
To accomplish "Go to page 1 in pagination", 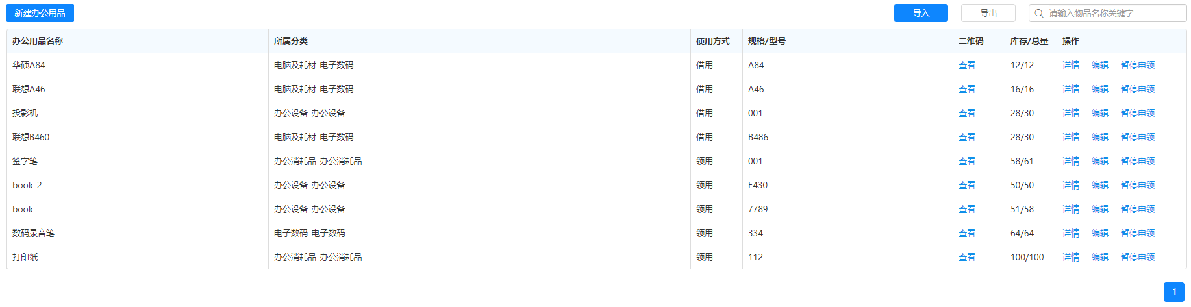I will pos(1173,291).
